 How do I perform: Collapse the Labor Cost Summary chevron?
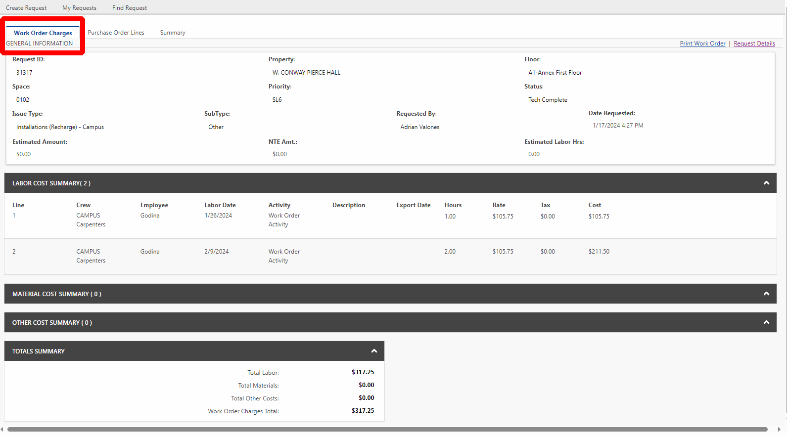(x=766, y=183)
